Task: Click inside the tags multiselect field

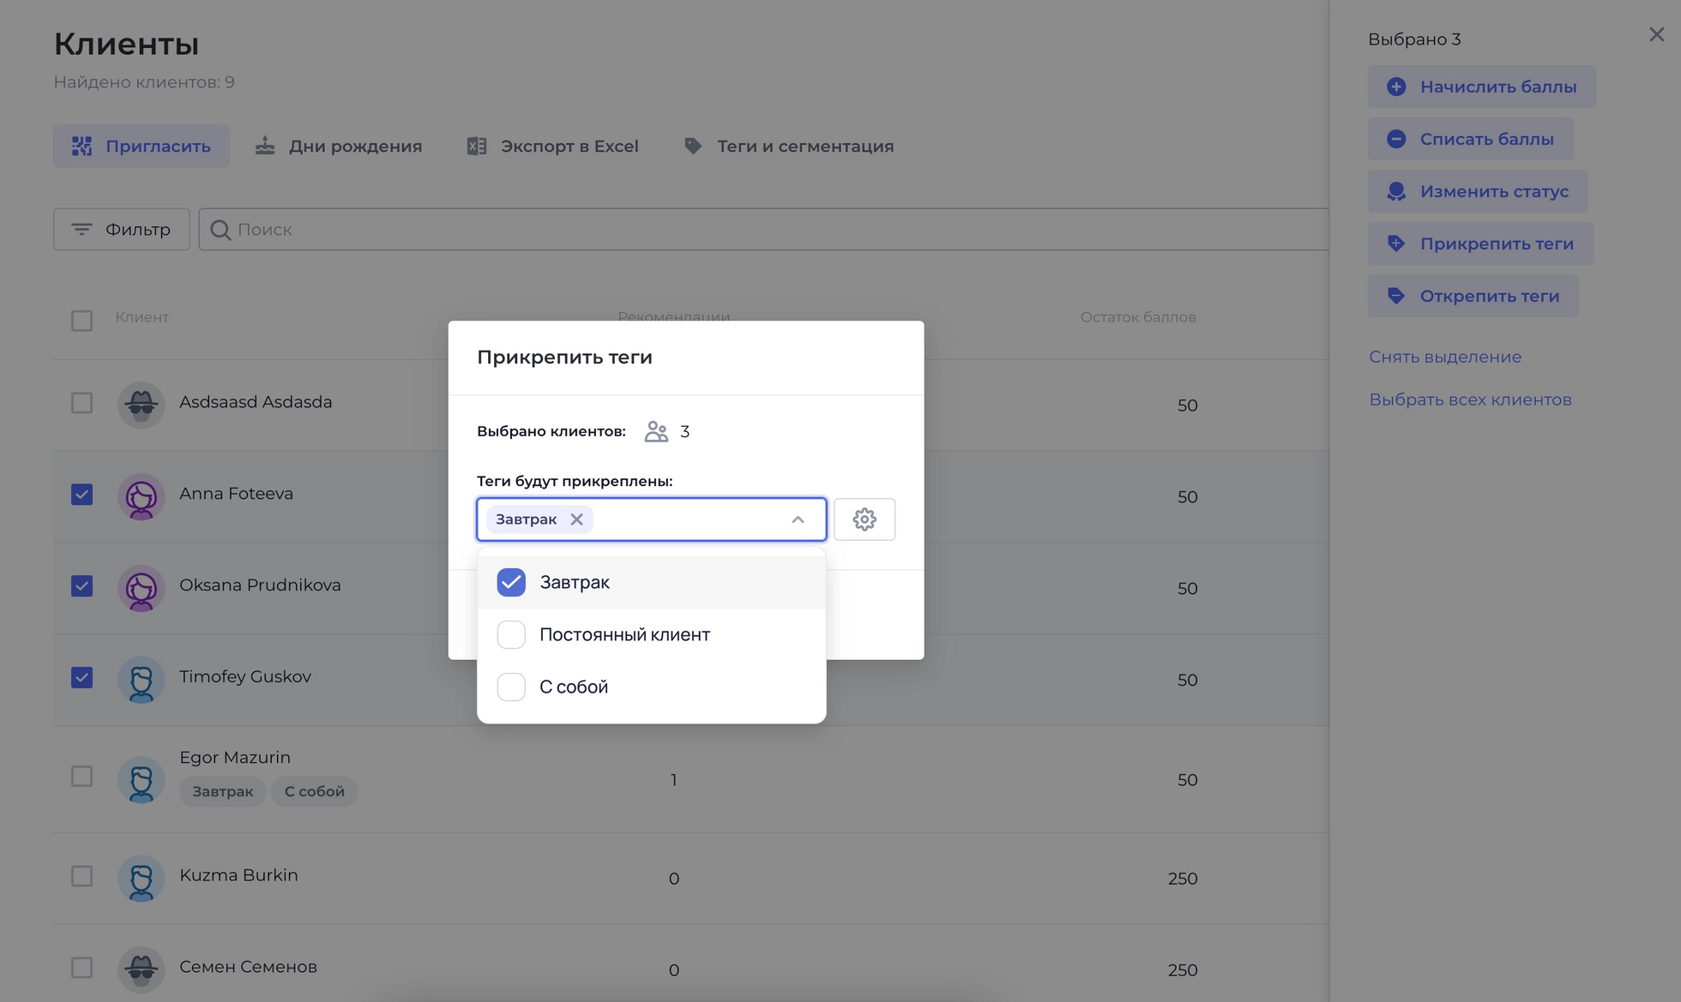Action: tap(652, 519)
